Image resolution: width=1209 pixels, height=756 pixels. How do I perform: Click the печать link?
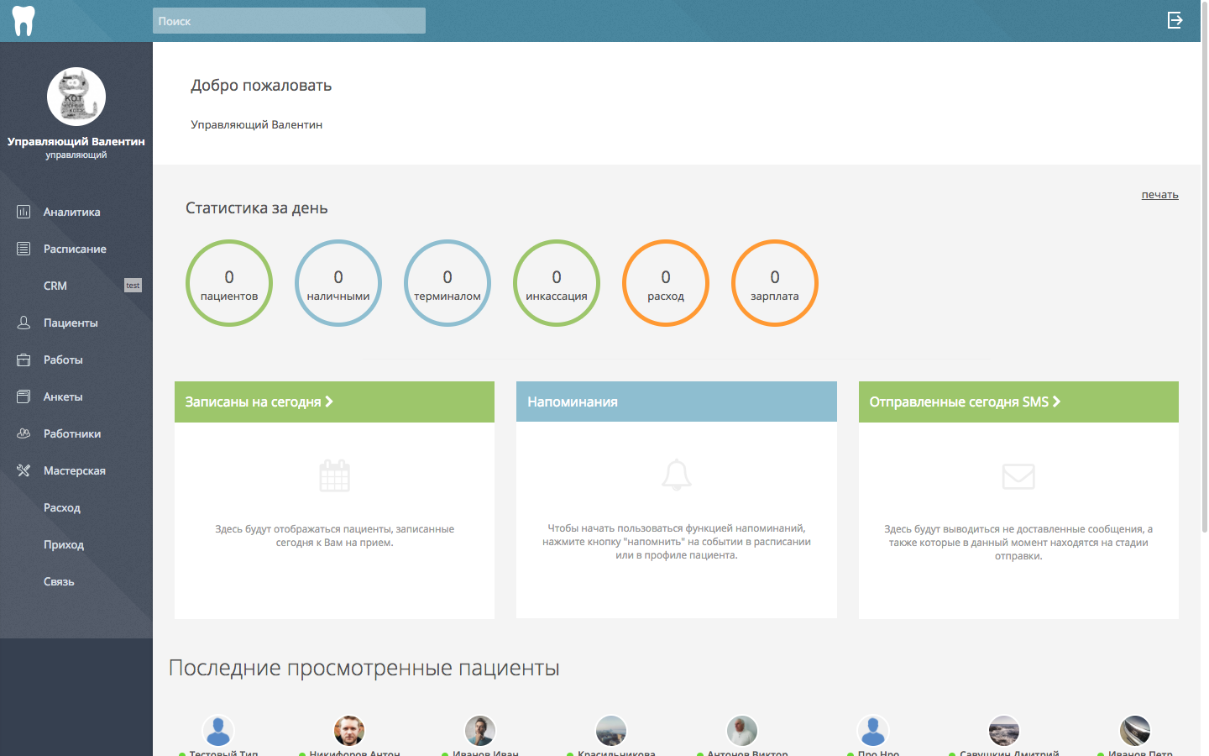(1159, 194)
